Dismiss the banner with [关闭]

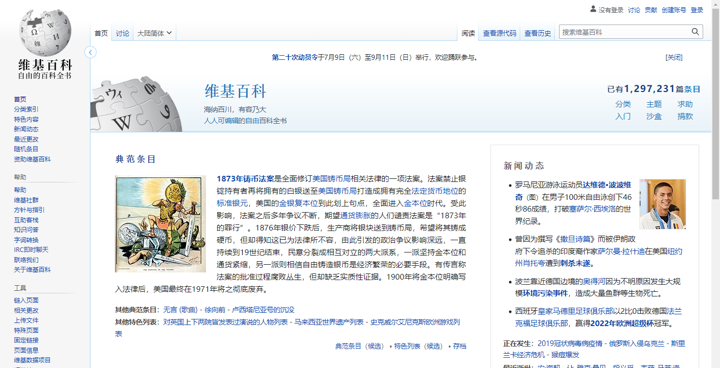point(674,57)
